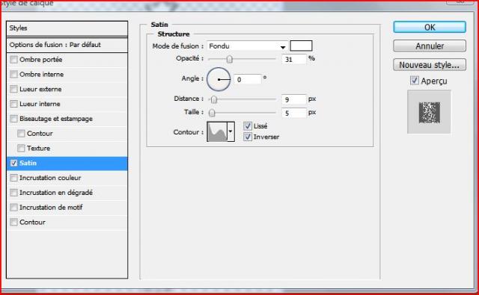Click the Angle value field
479x295 pixels.
point(248,79)
